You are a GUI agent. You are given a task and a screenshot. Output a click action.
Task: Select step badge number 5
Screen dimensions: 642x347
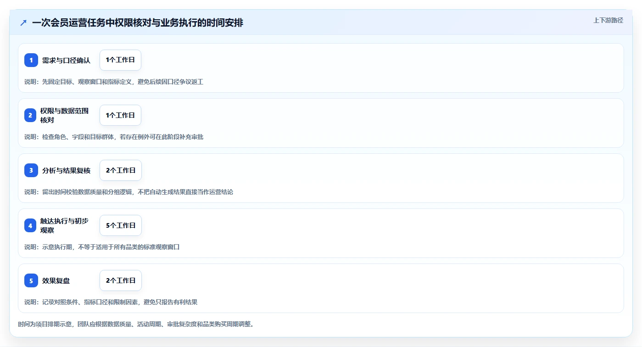(31, 280)
